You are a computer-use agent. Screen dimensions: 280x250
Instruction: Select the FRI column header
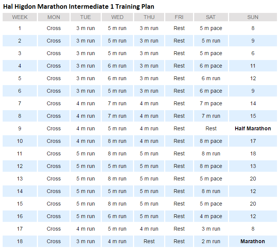(179, 17)
